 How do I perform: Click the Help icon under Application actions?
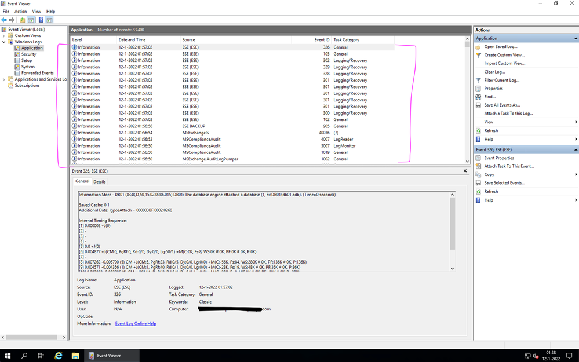478,139
